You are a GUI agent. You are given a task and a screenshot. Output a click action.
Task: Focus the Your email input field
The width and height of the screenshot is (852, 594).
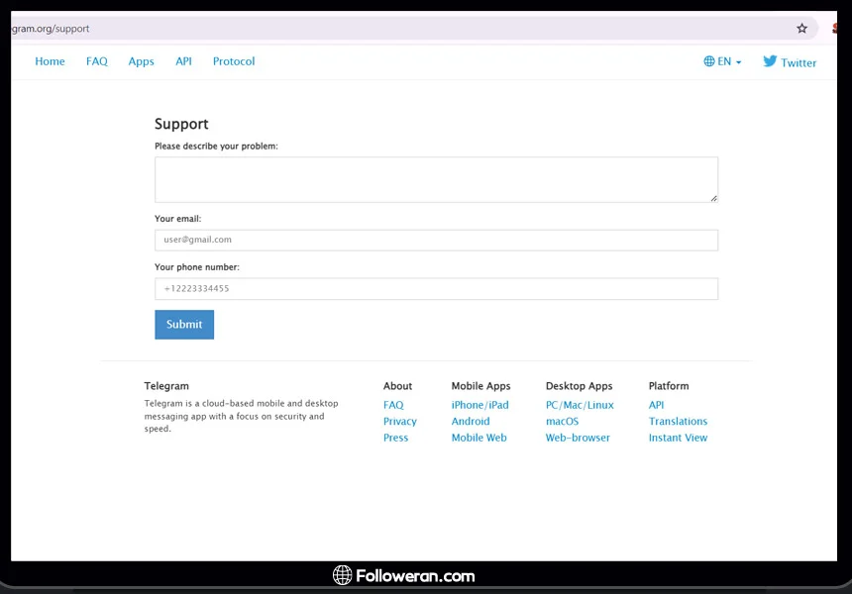(x=436, y=240)
